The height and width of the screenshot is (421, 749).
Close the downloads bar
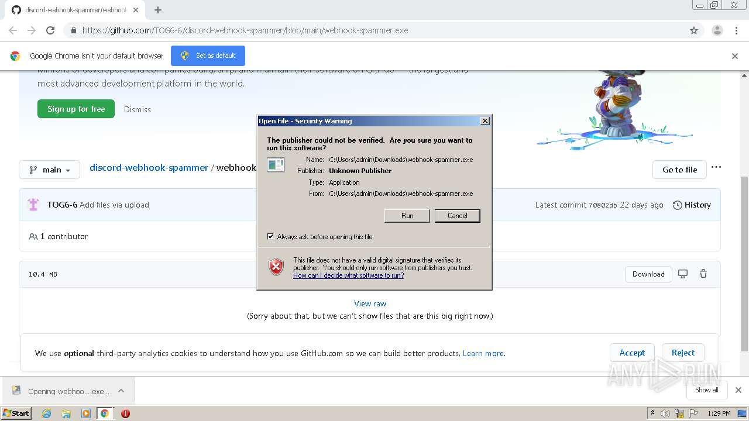coord(738,390)
